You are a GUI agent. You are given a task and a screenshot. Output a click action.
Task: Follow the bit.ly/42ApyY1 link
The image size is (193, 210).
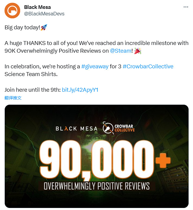[x=80, y=90]
